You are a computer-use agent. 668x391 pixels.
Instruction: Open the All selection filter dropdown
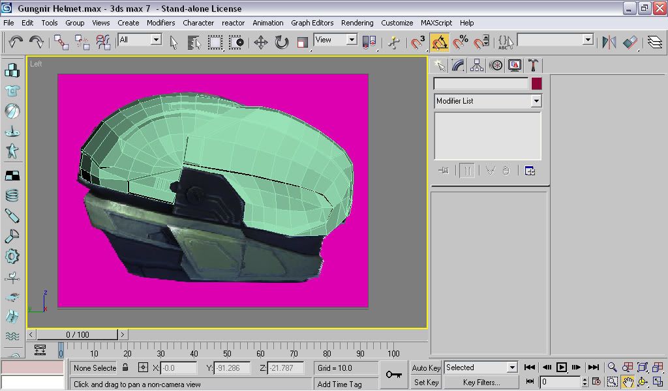pyautogui.click(x=140, y=40)
